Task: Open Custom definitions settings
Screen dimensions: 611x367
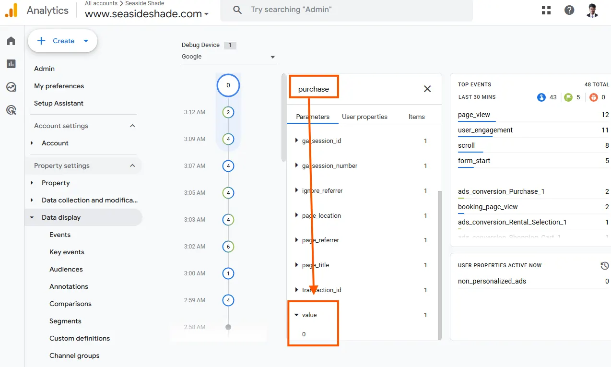Action: (80, 338)
